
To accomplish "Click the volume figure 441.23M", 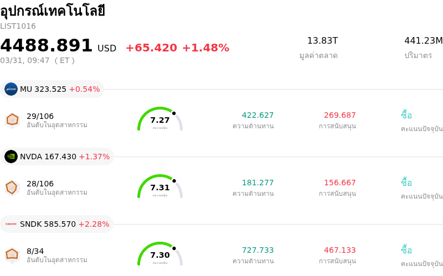I will 424,41.
